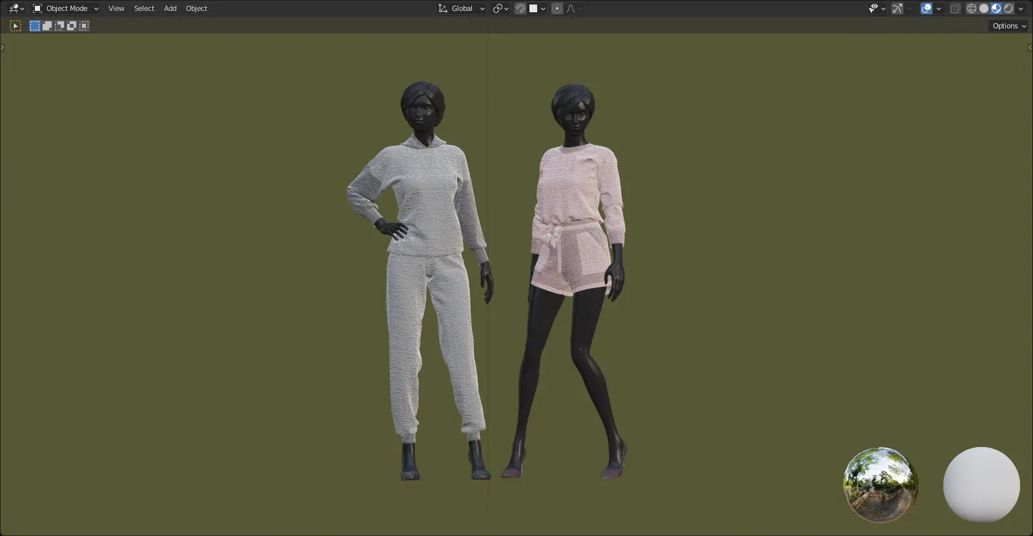Open the proportional editing falloff dropdown
Viewport: 1033px width, 536px height.
574,8
